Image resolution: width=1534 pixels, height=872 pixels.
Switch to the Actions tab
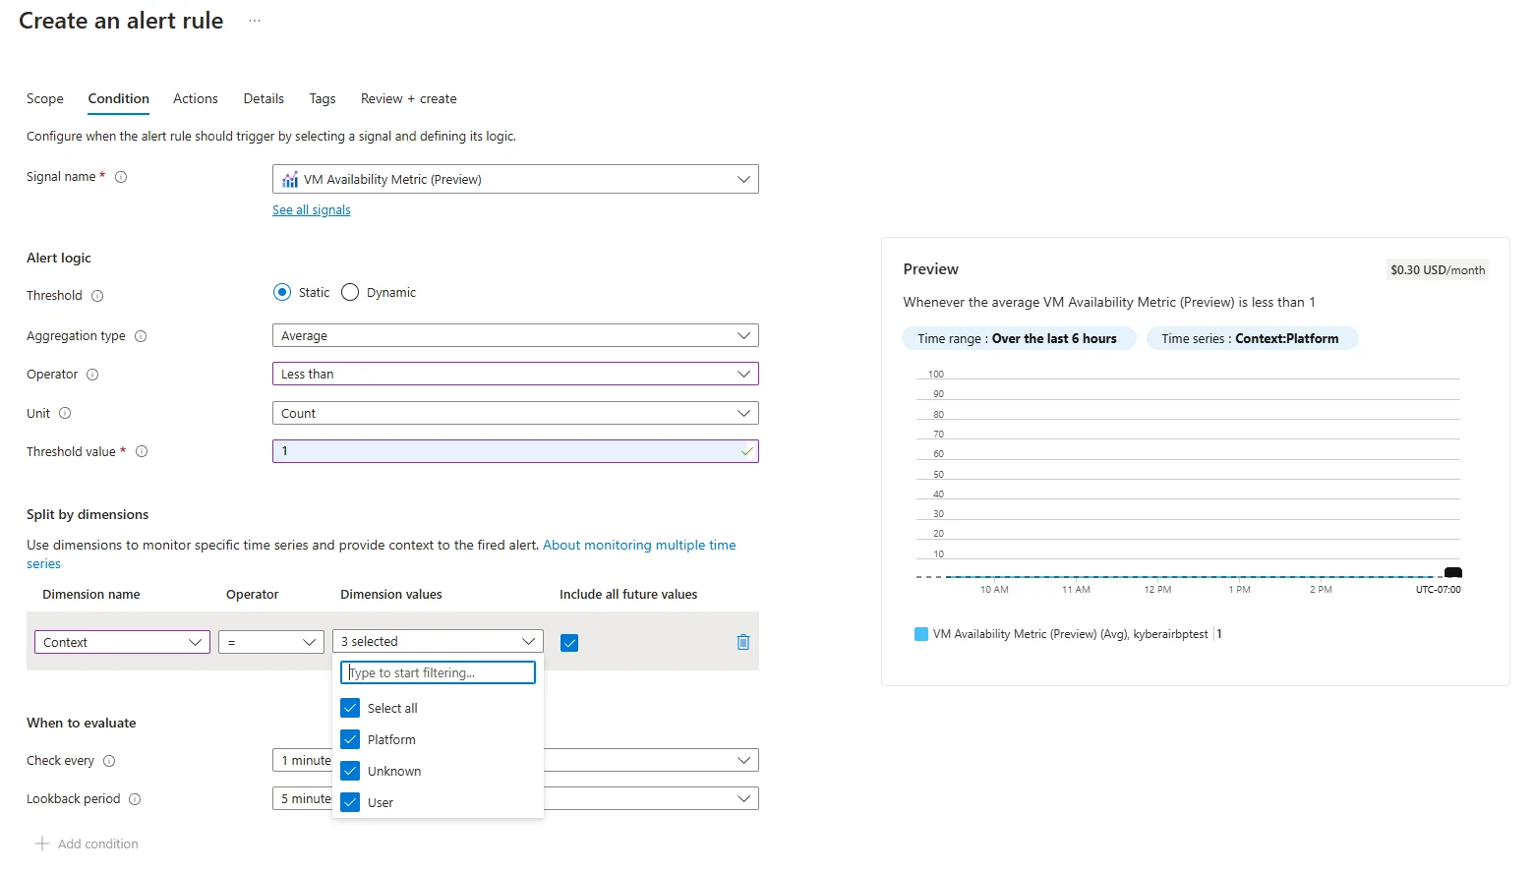(x=195, y=98)
